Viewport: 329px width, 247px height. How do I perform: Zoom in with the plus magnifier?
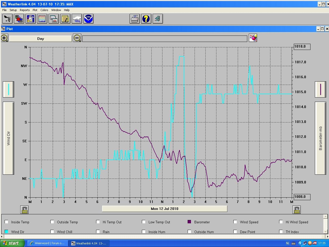4,38
